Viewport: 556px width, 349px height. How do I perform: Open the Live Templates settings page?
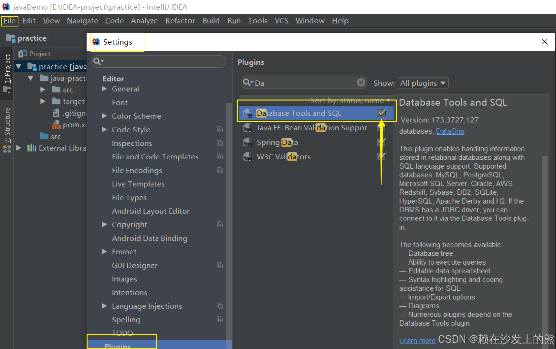(138, 184)
